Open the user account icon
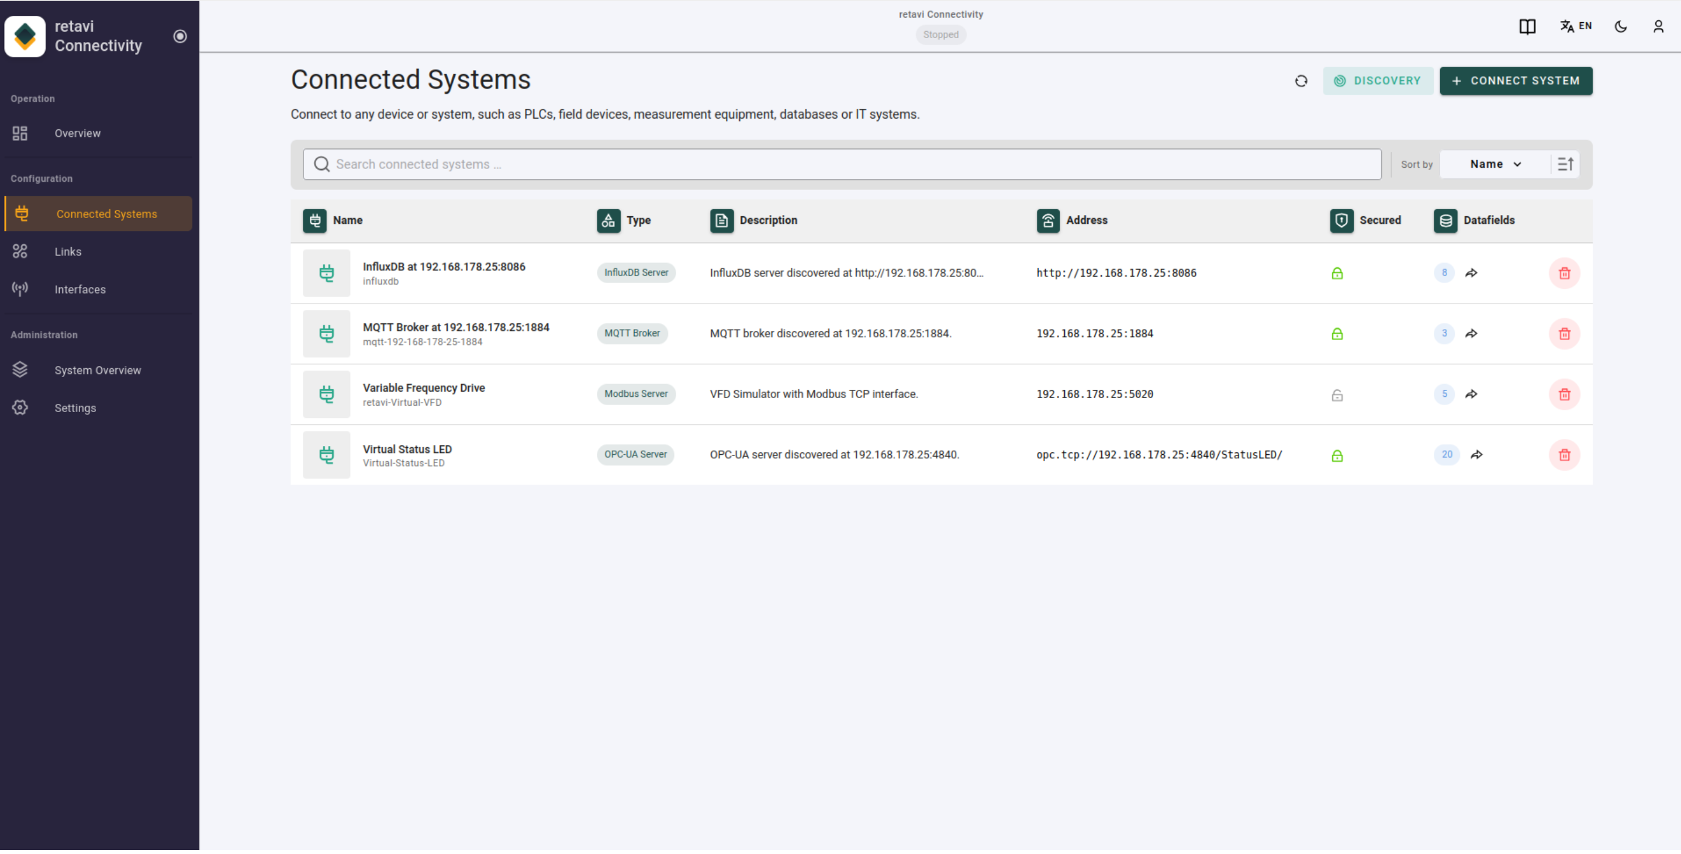The height and width of the screenshot is (854, 1681). [1658, 27]
